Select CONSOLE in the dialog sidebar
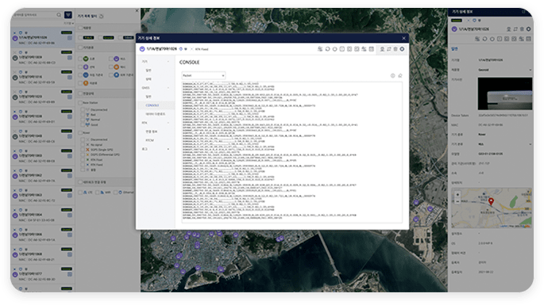Image resolution: width=544 pixels, height=305 pixels. tap(152, 105)
